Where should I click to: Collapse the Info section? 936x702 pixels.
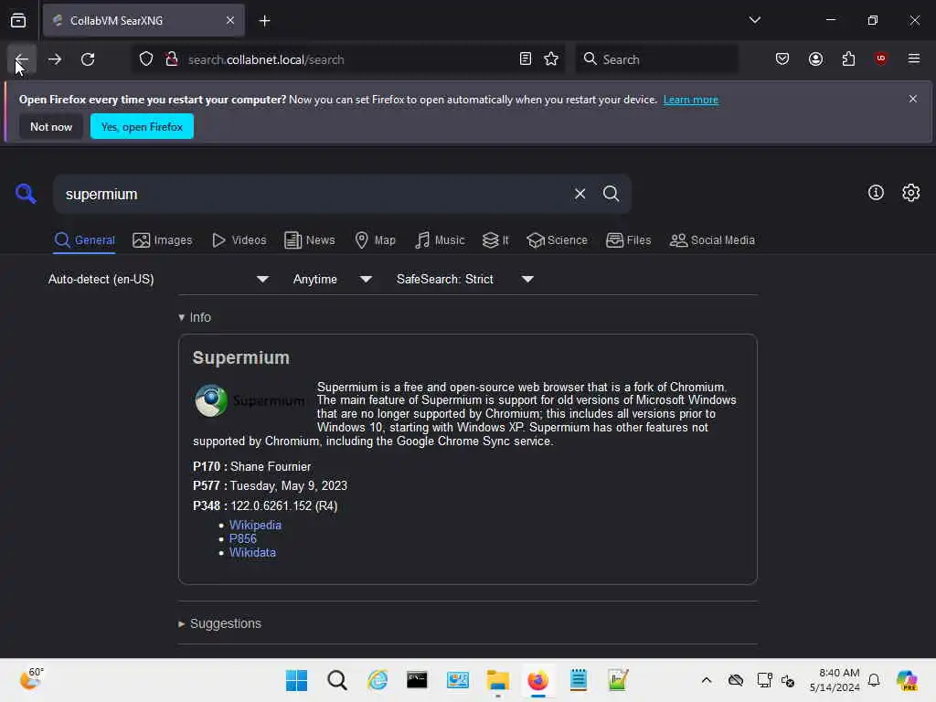tap(195, 317)
